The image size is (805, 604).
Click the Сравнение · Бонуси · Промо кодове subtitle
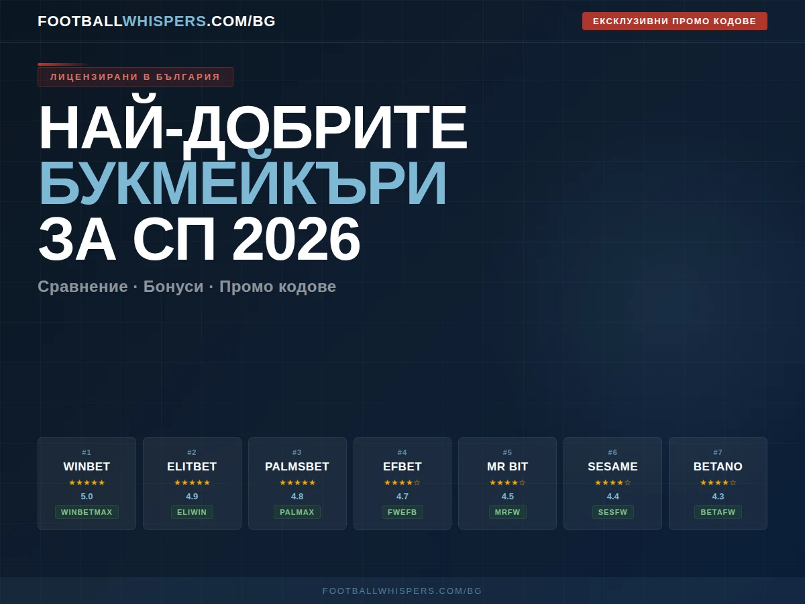186,287
